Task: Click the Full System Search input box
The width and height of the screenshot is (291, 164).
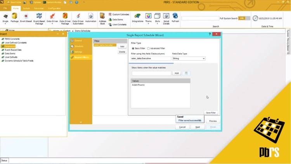Action: (x=200, y=18)
